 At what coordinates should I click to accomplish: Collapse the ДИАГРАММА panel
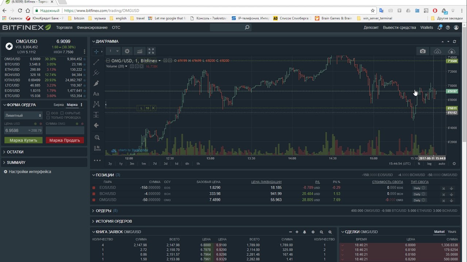[105, 41]
